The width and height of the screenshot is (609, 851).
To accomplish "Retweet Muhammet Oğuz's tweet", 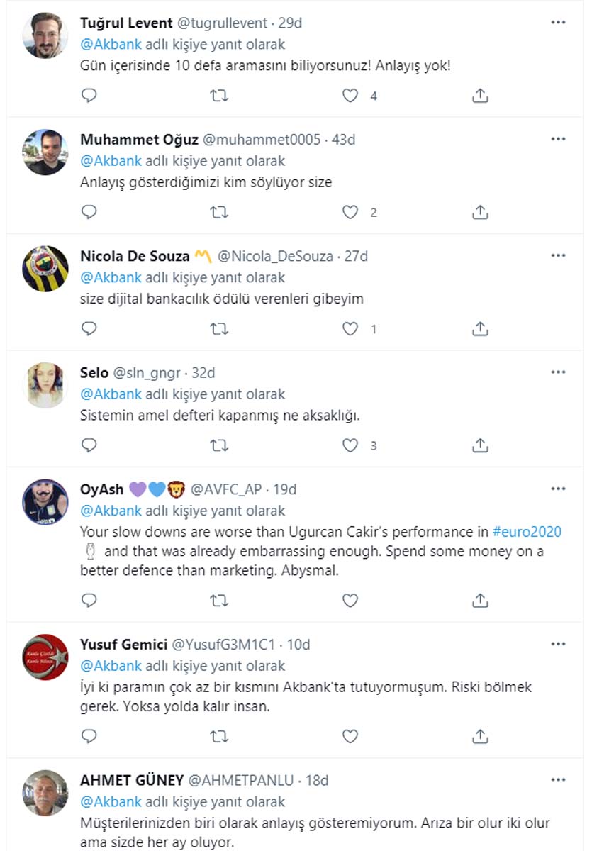I will pyautogui.click(x=220, y=211).
